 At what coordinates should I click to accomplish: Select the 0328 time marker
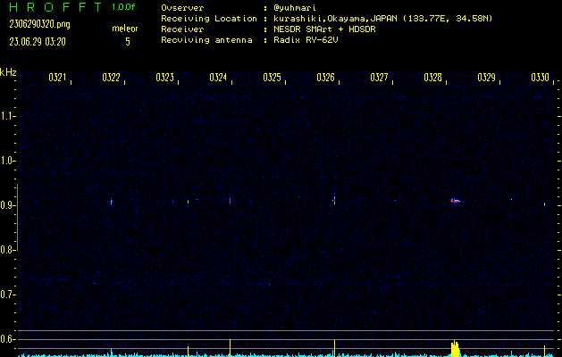pos(432,78)
